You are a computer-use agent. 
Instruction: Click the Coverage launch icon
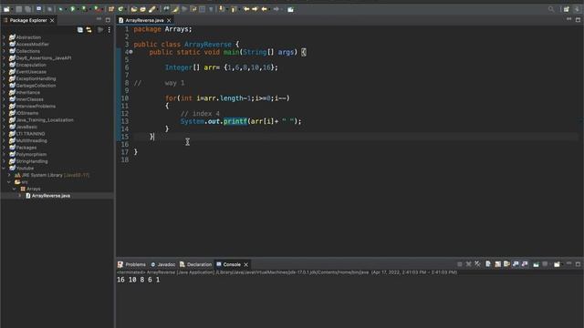(85, 9)
